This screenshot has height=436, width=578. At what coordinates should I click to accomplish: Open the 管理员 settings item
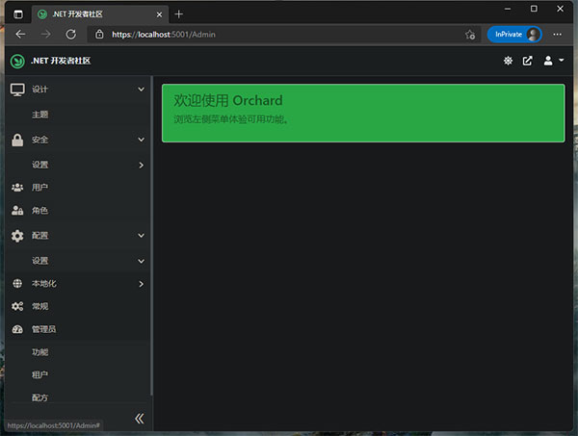44,329
